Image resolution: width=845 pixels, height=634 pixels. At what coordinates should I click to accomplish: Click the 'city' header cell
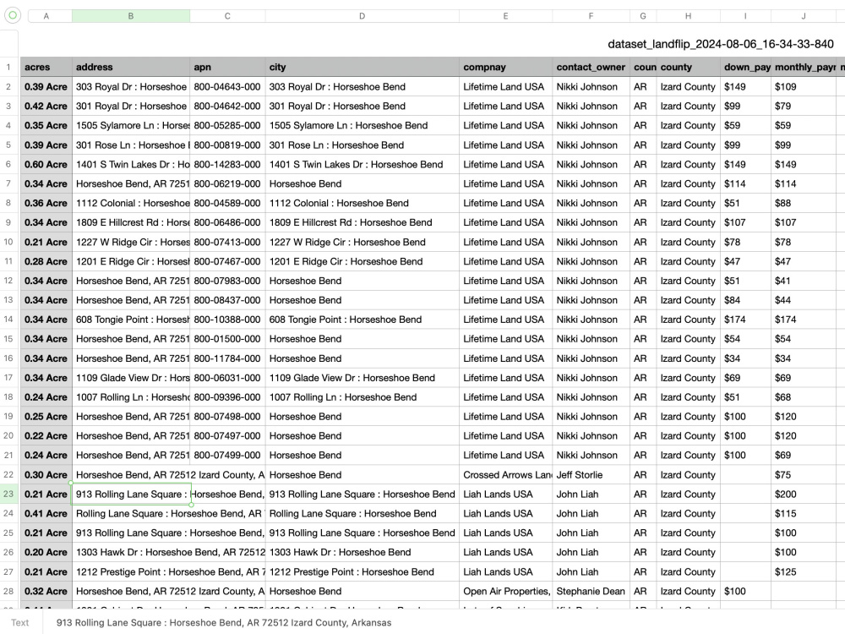click(363, 68)
